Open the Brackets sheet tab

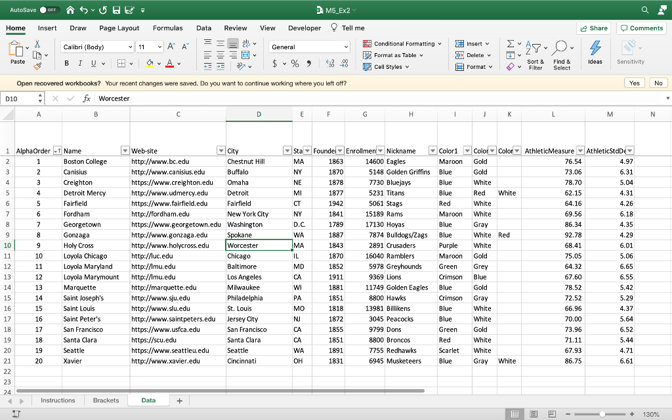tap(106, 400)
